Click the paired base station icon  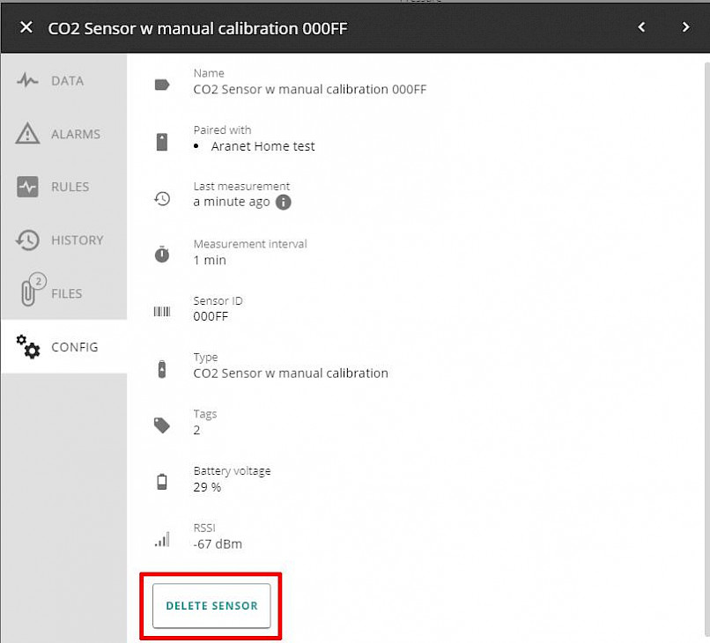[162, 142]
